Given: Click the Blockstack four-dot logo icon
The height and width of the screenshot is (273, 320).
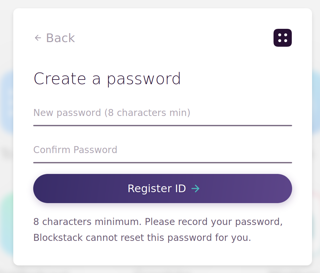Looking at the screenshot, I should point(282,38).
